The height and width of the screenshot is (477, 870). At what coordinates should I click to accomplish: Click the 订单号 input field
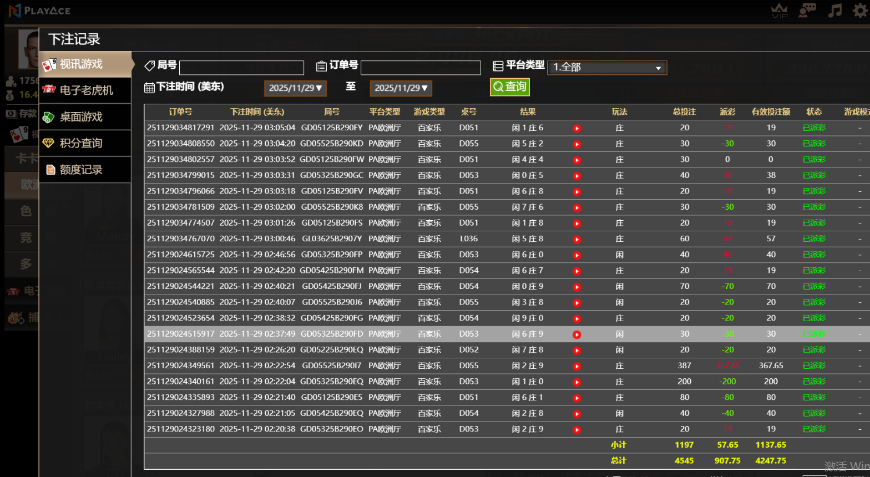coord(420,68)
